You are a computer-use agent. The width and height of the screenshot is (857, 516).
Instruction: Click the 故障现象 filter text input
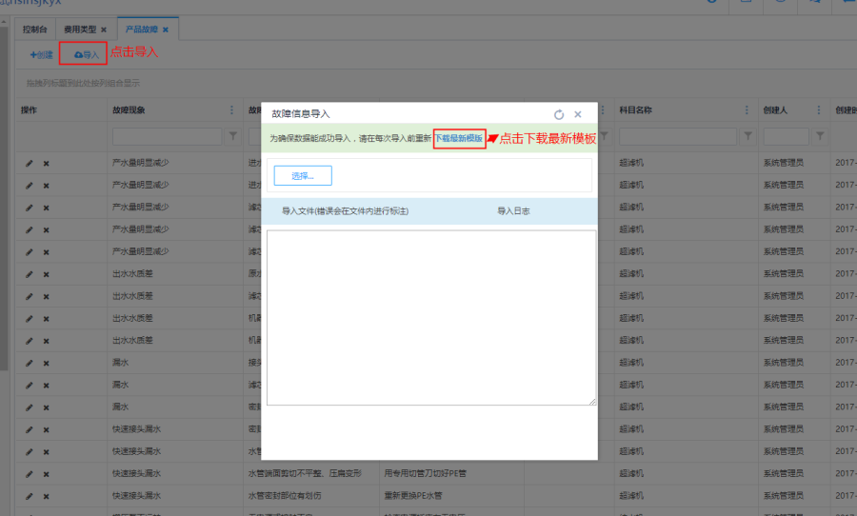pos(168,137)
